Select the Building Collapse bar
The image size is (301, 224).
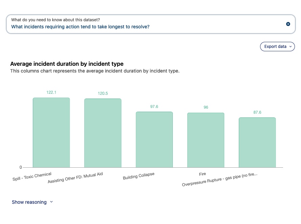[x=154, y=140]
